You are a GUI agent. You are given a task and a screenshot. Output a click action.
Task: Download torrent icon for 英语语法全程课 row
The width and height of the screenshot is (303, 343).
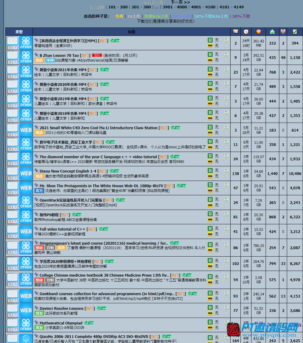point(226,40)
